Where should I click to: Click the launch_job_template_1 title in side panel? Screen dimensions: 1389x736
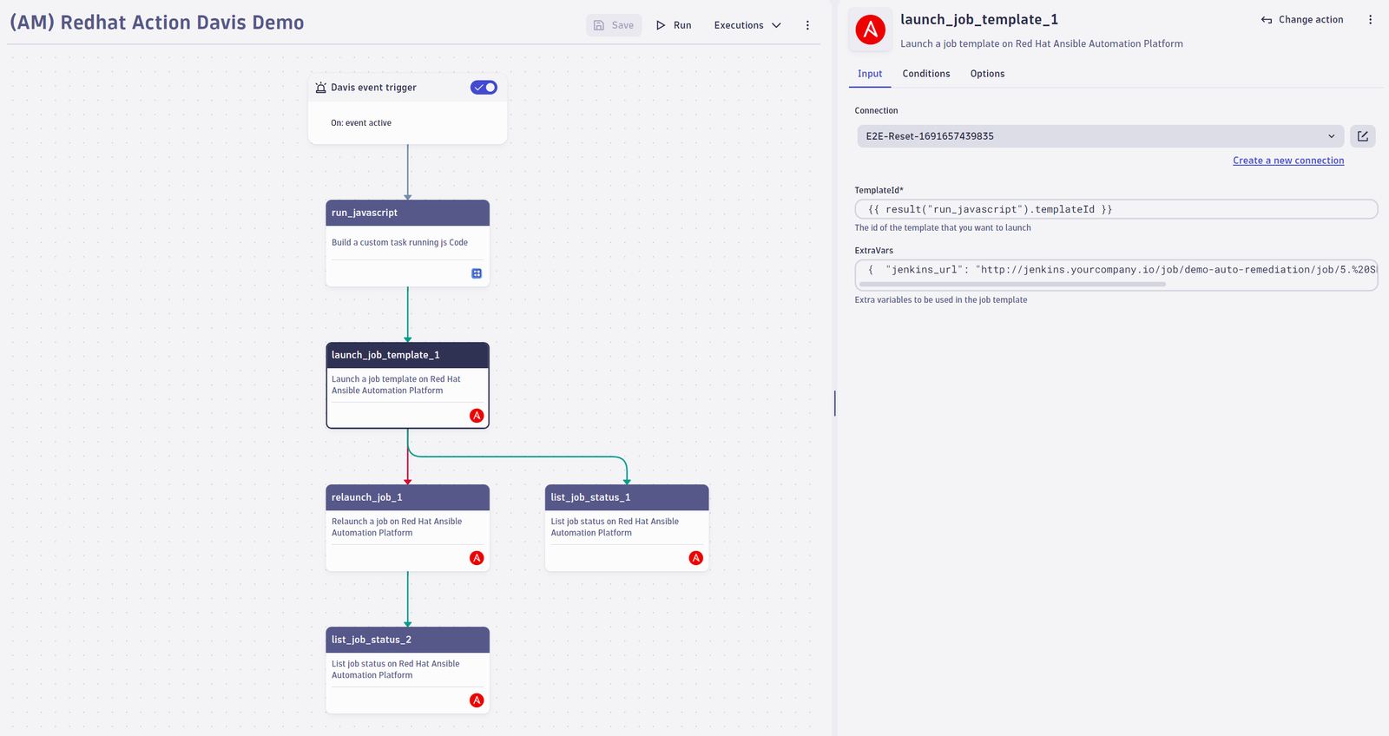click(x=979, y=20)
